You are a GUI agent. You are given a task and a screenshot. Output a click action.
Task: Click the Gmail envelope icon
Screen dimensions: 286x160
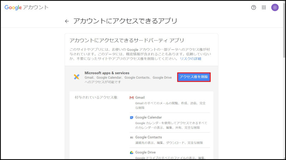132,97
